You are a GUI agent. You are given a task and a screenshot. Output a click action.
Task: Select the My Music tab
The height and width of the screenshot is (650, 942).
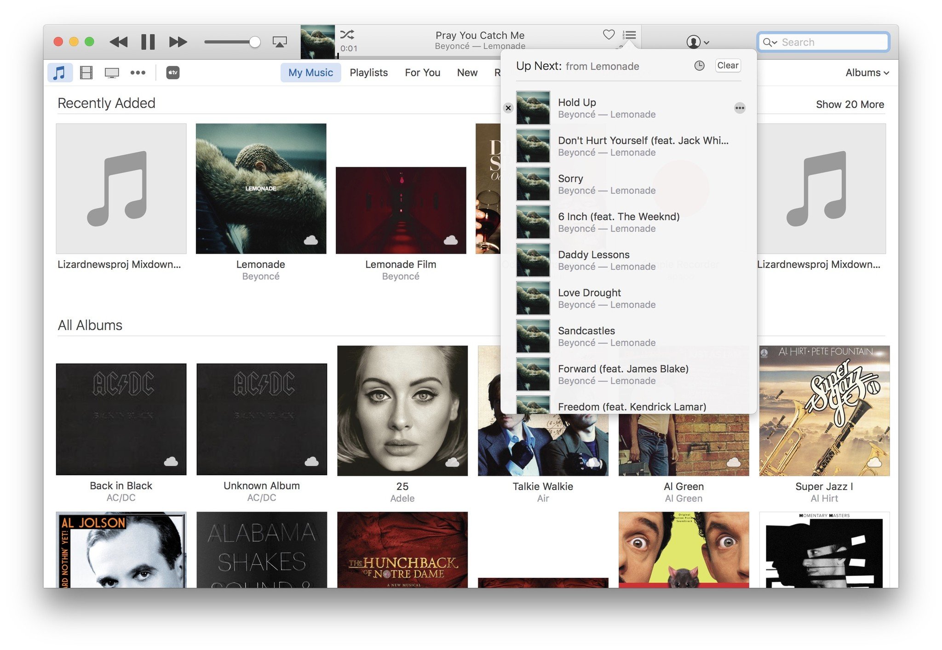pyautogui.click(x=310, y=73)
